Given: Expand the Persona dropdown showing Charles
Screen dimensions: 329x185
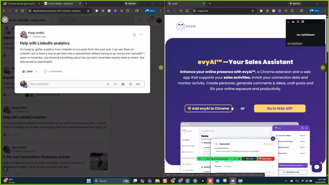Looking at the screenshot, I should pos(273,166).
